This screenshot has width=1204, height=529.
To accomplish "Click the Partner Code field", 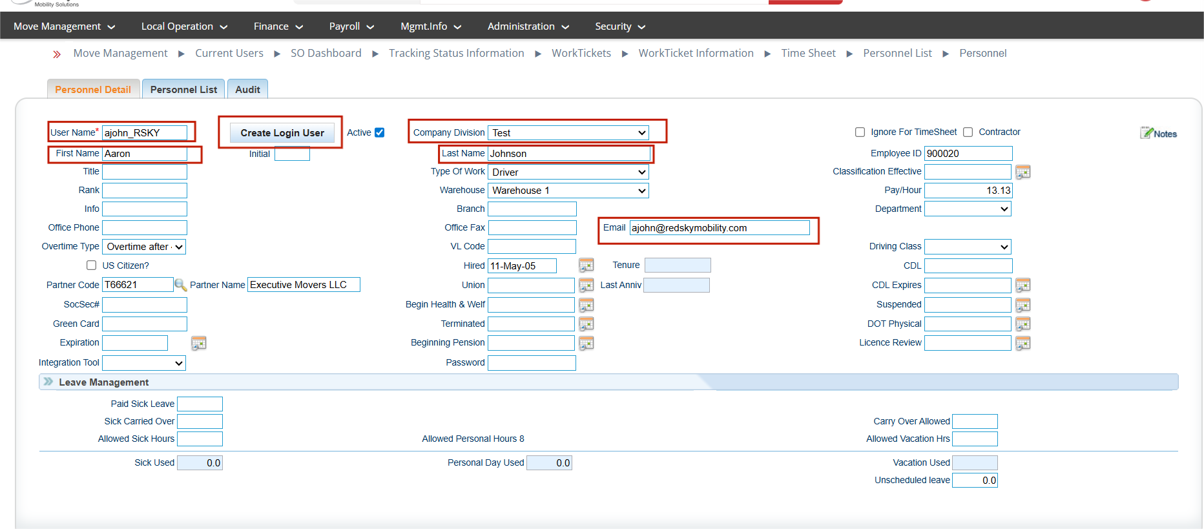I will 138,284.
